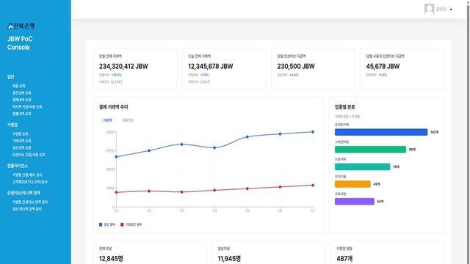Click the 관리자 user name in the header

tap(441, 10)
